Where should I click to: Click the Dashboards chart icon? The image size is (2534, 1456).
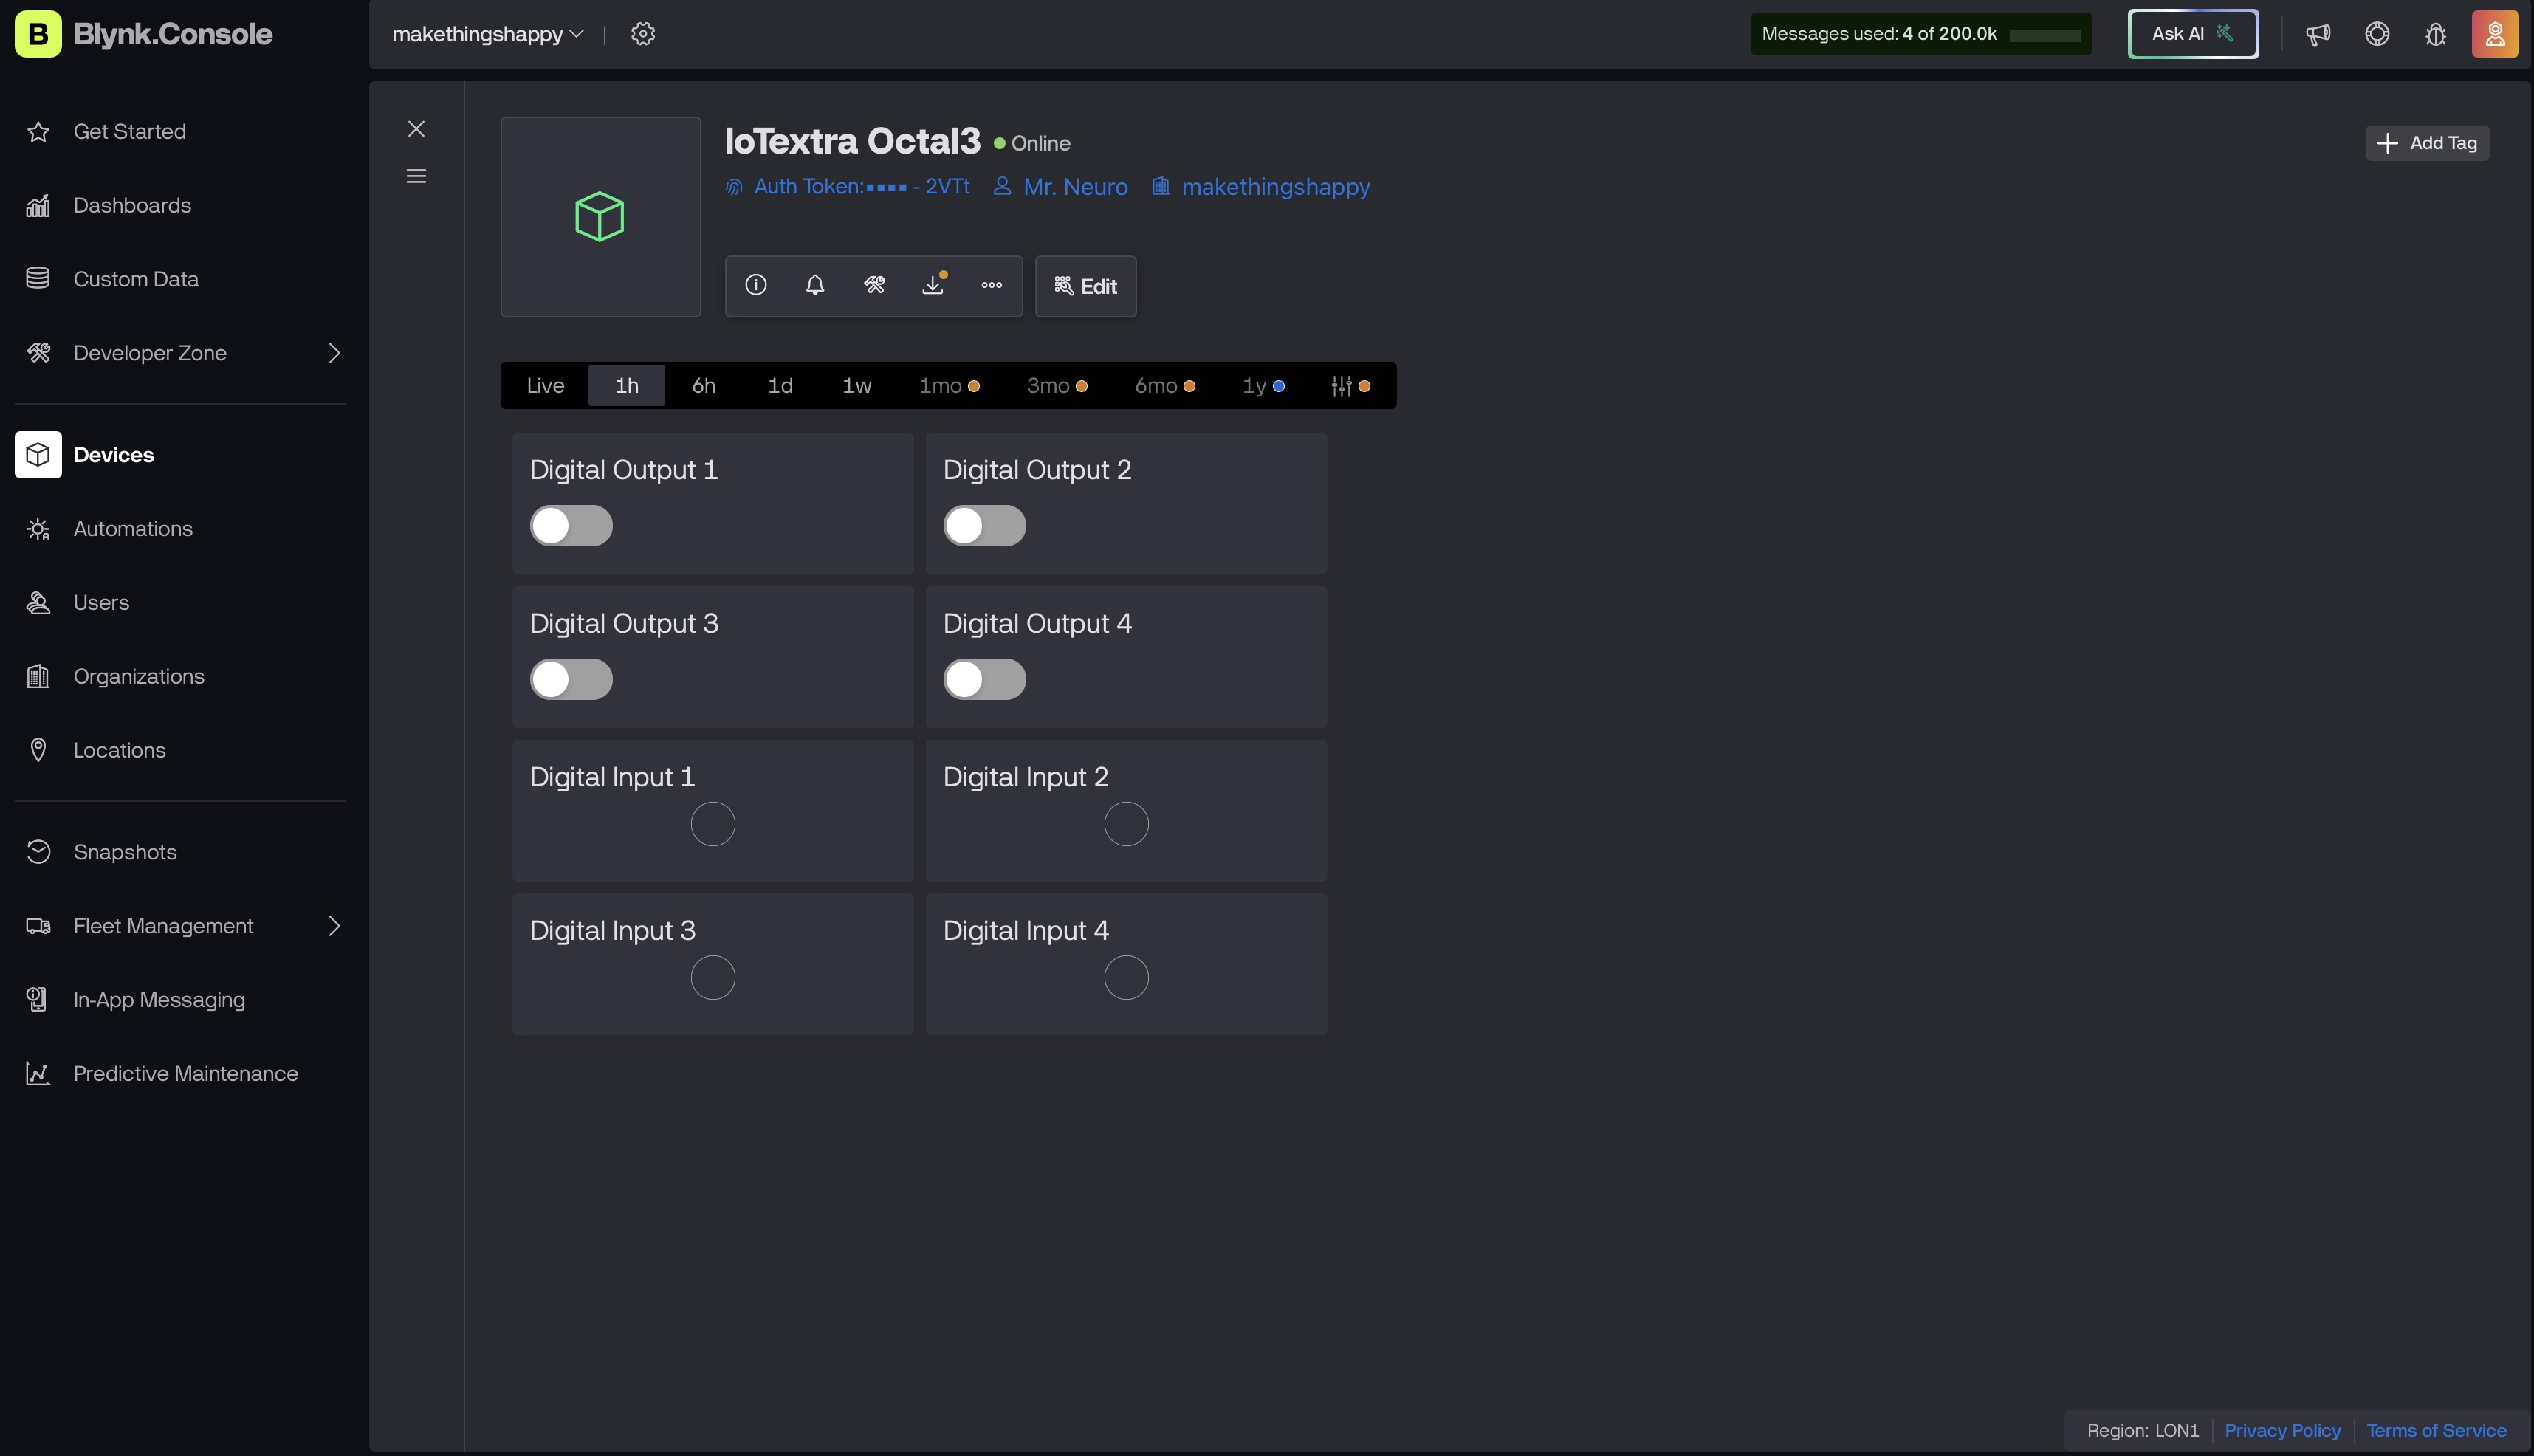click(x=38, y=206)
